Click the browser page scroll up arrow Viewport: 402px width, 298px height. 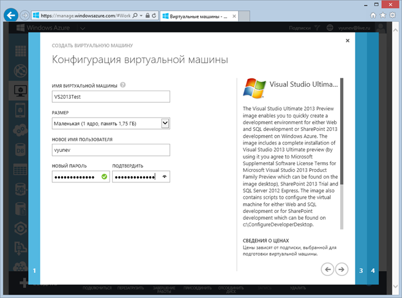tap(396, 30)
